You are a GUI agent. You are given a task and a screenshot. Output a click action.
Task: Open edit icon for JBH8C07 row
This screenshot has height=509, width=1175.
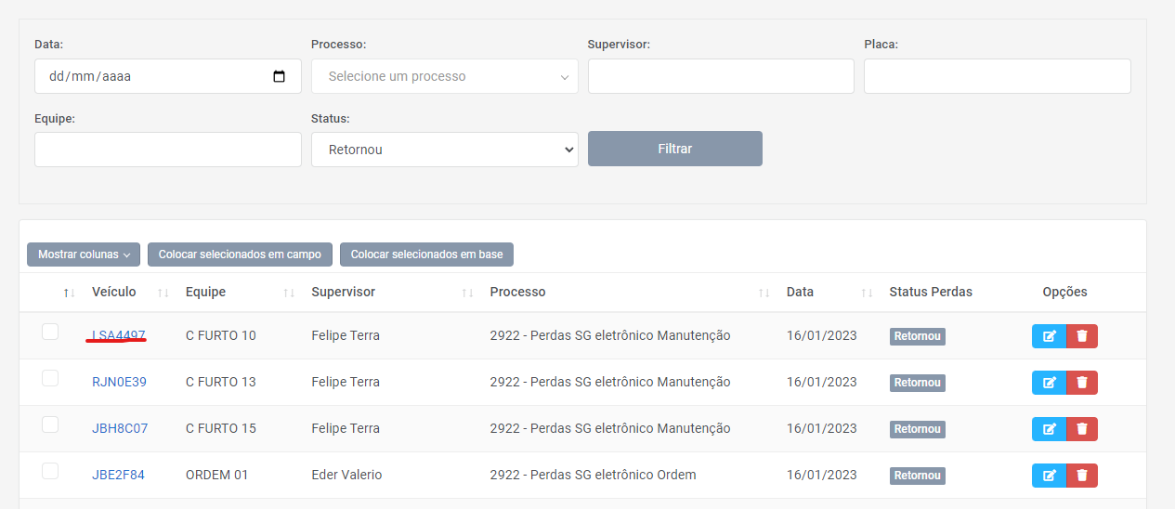1049,429
